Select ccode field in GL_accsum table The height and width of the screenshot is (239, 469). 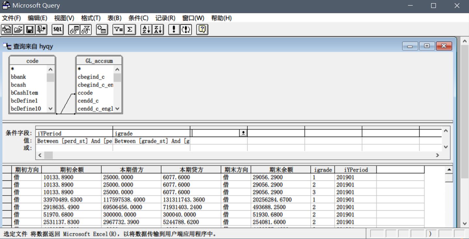85,93
